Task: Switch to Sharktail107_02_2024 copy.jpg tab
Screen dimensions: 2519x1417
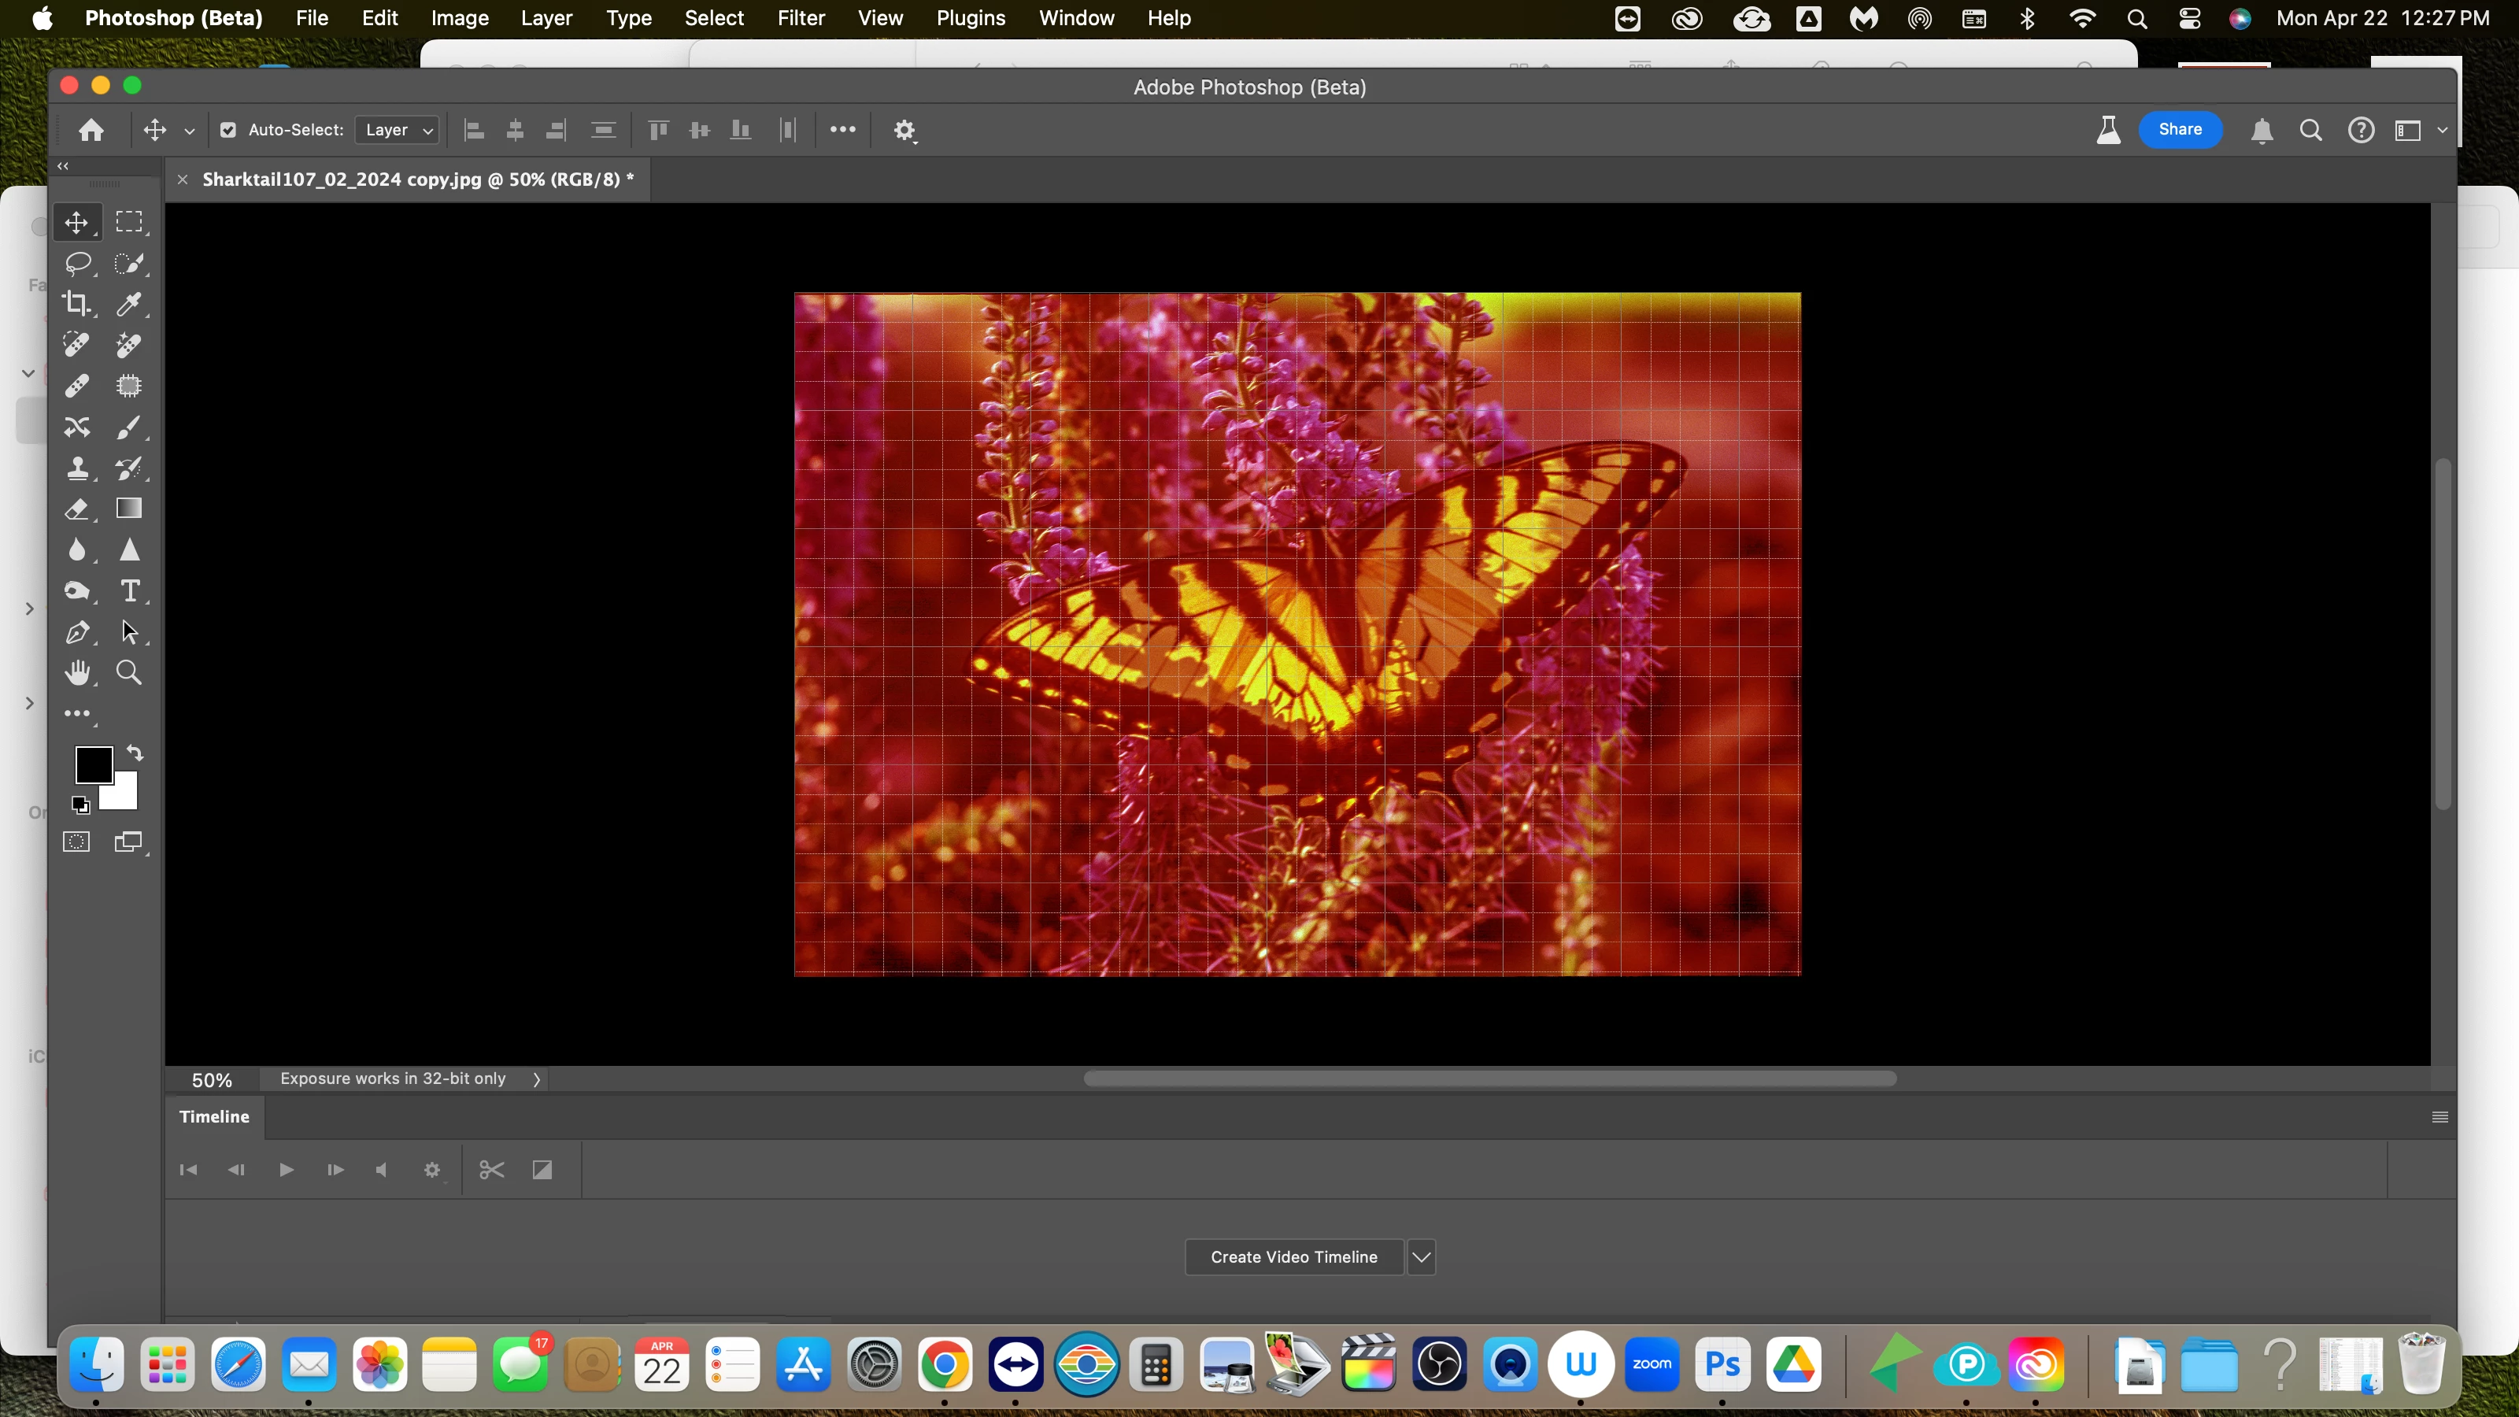Action: (417, 179)
